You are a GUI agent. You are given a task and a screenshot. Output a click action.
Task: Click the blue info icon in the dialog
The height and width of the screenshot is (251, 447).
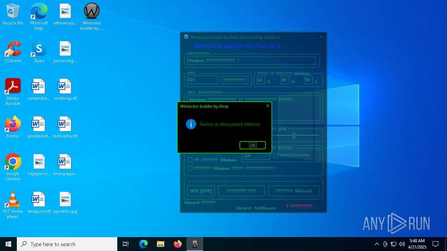pos(191,124)
